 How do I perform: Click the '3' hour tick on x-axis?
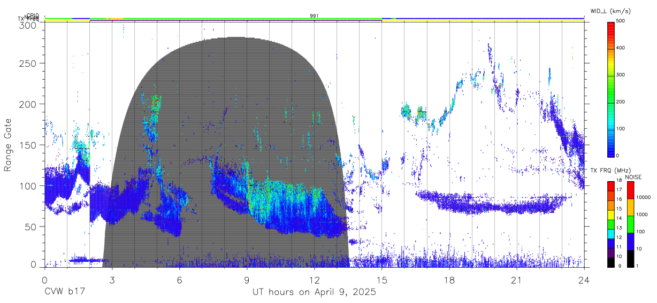tap(112, 279)
